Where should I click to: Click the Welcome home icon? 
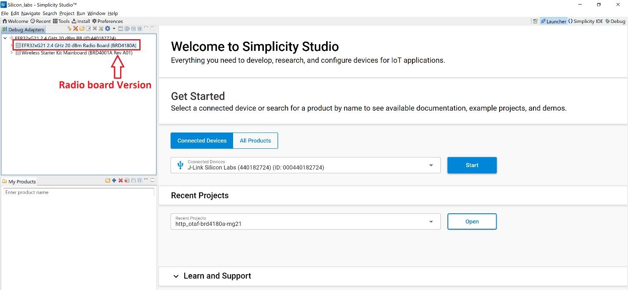coord(15,21)
